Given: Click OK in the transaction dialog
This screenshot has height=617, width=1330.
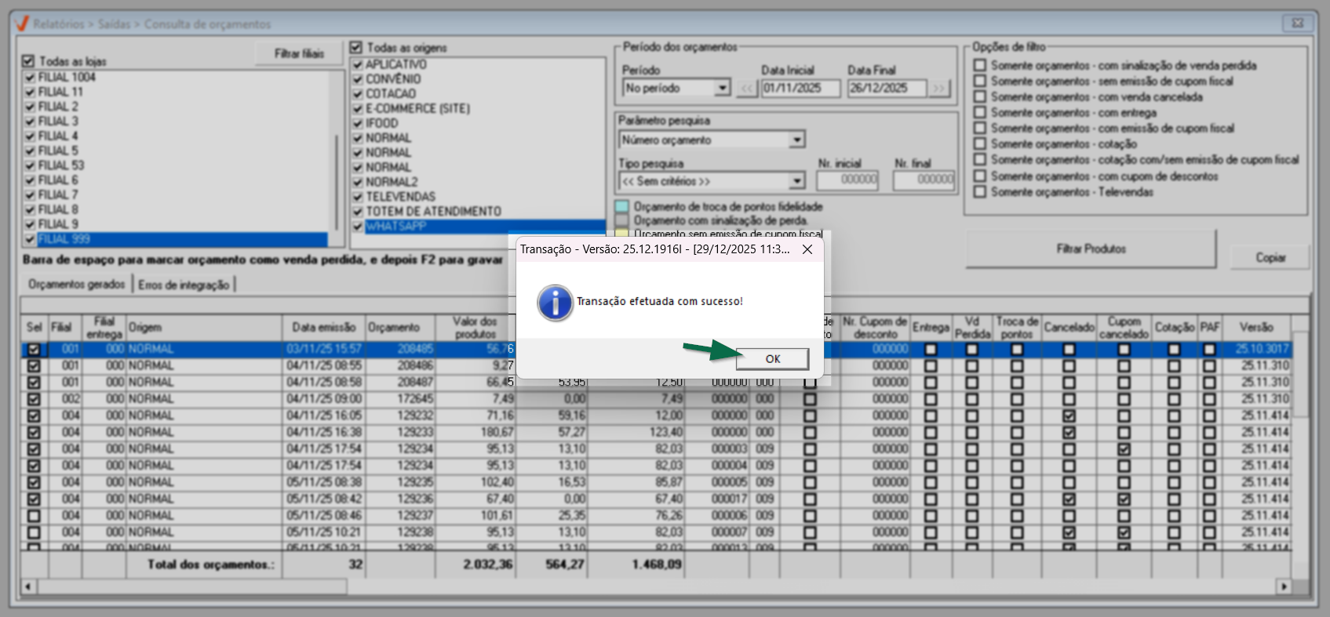Looking at the screenshot, I should coord(772,358).
